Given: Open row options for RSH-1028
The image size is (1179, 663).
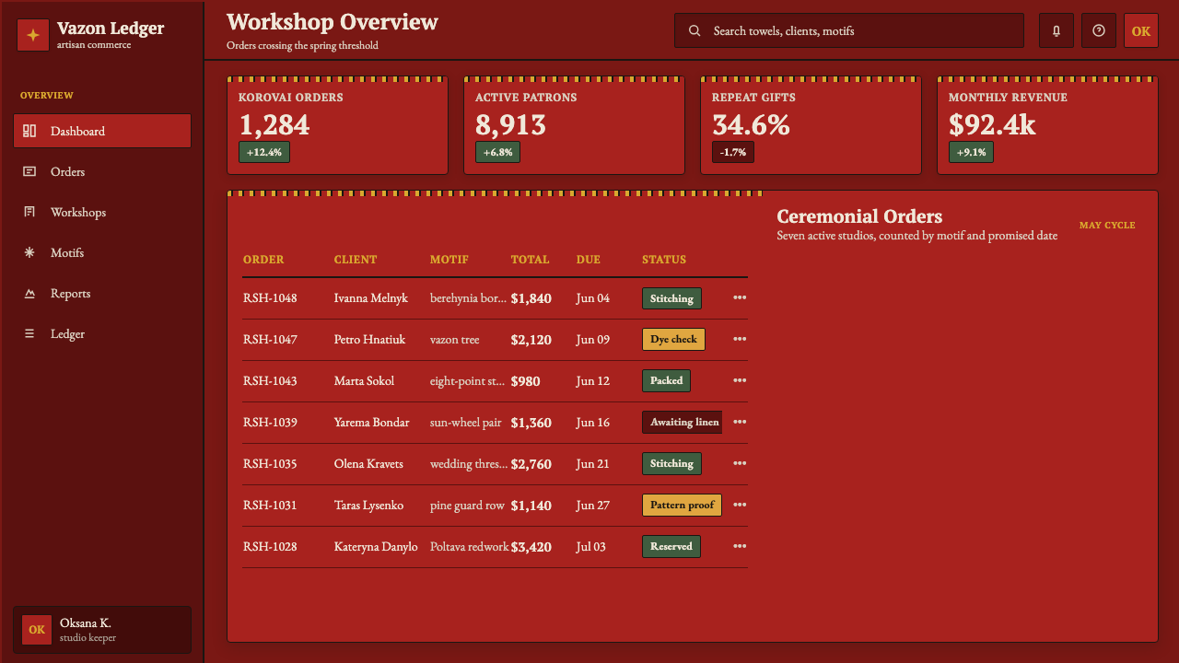Looking at the screenshot, I should [740, 546].
